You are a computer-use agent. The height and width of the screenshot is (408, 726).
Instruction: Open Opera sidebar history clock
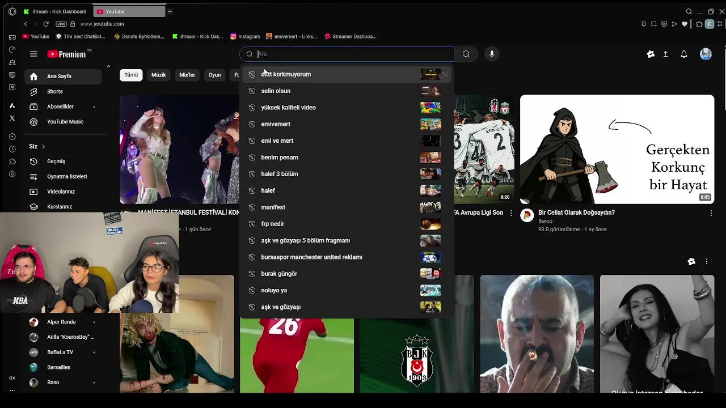[x=12, y=149]
